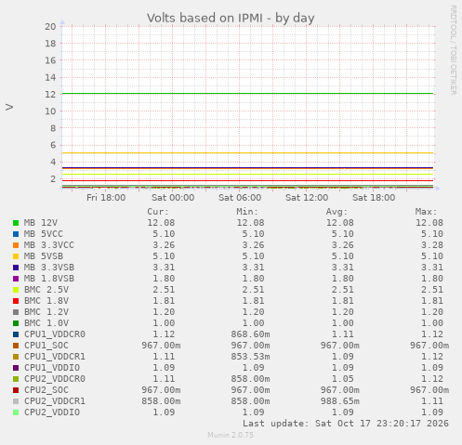Click the dark green BMC 1.0V swatch
Screen dimensions: 462x445
(x=16, y=323)
